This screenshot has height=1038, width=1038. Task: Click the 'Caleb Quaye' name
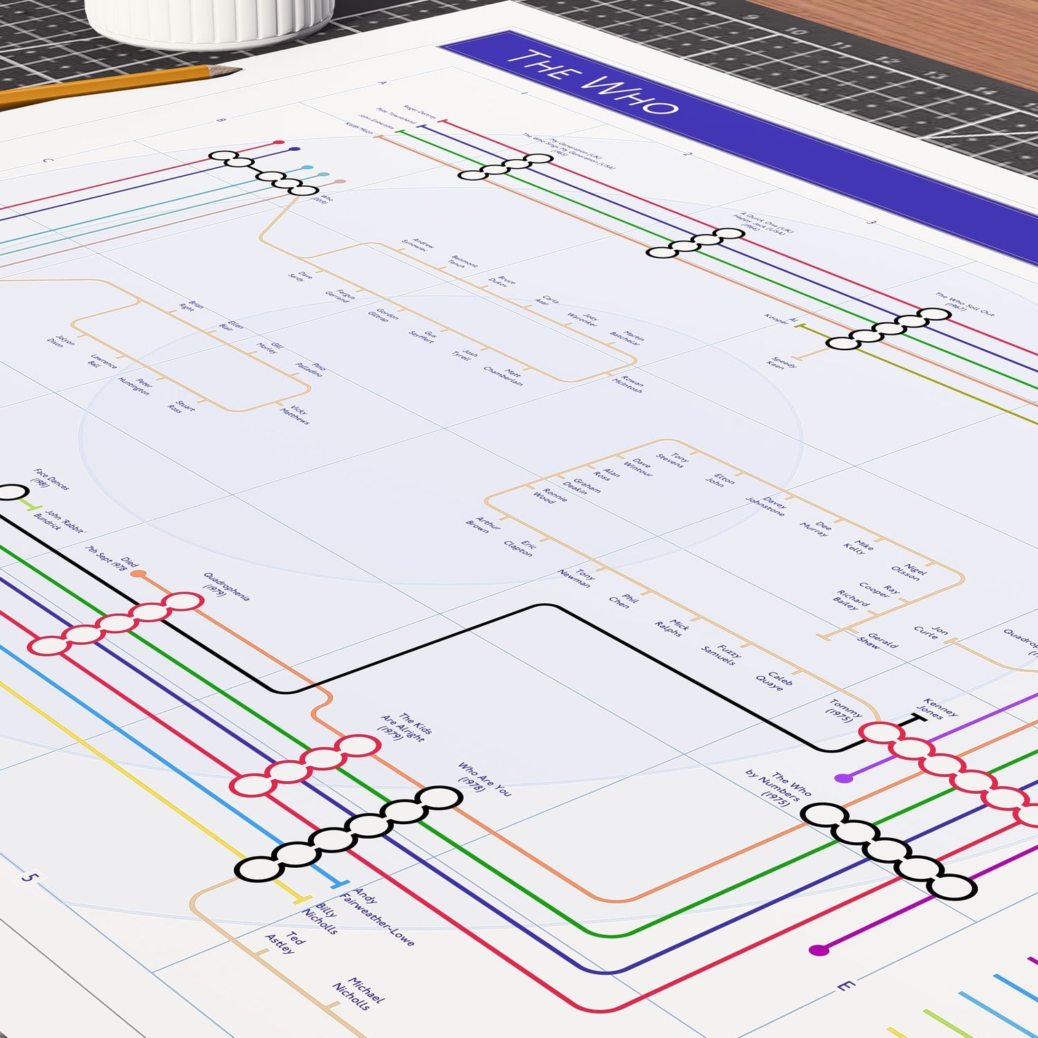774,680
